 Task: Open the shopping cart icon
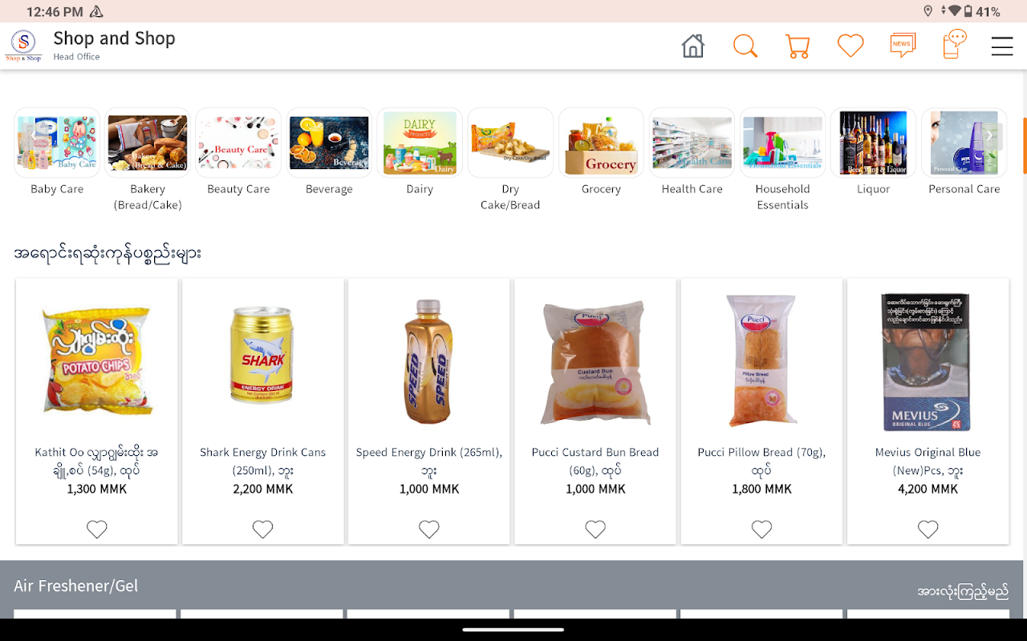(x=798, y=46)
